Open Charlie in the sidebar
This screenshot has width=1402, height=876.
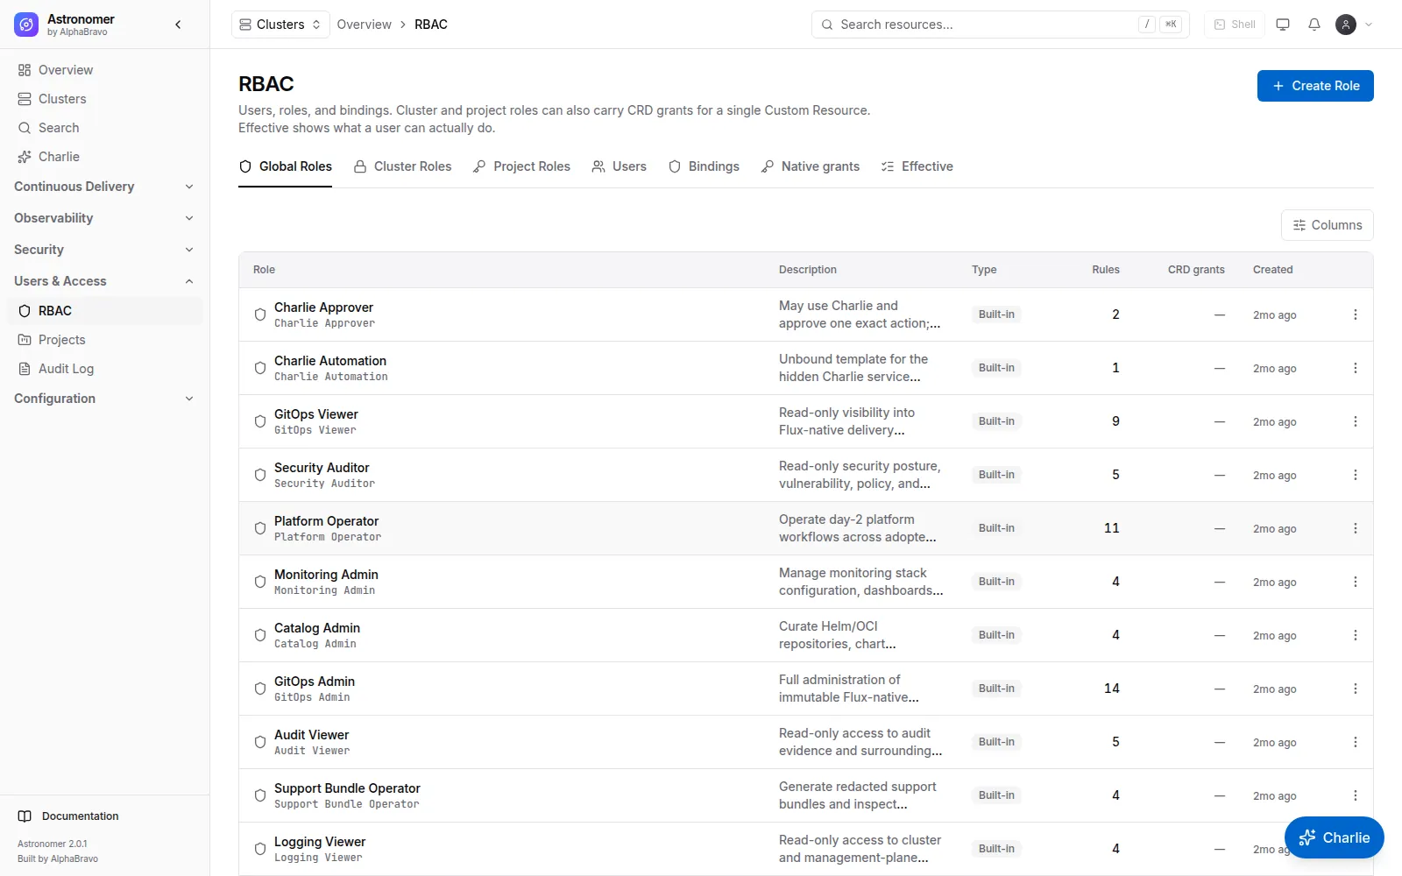click(105, 157)
